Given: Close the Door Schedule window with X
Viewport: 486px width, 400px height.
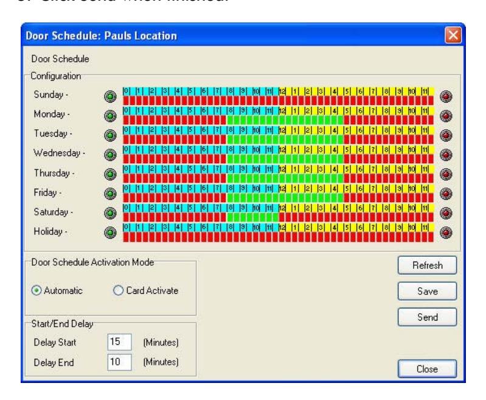Looking at the screenshot, I should click(453, 35).
